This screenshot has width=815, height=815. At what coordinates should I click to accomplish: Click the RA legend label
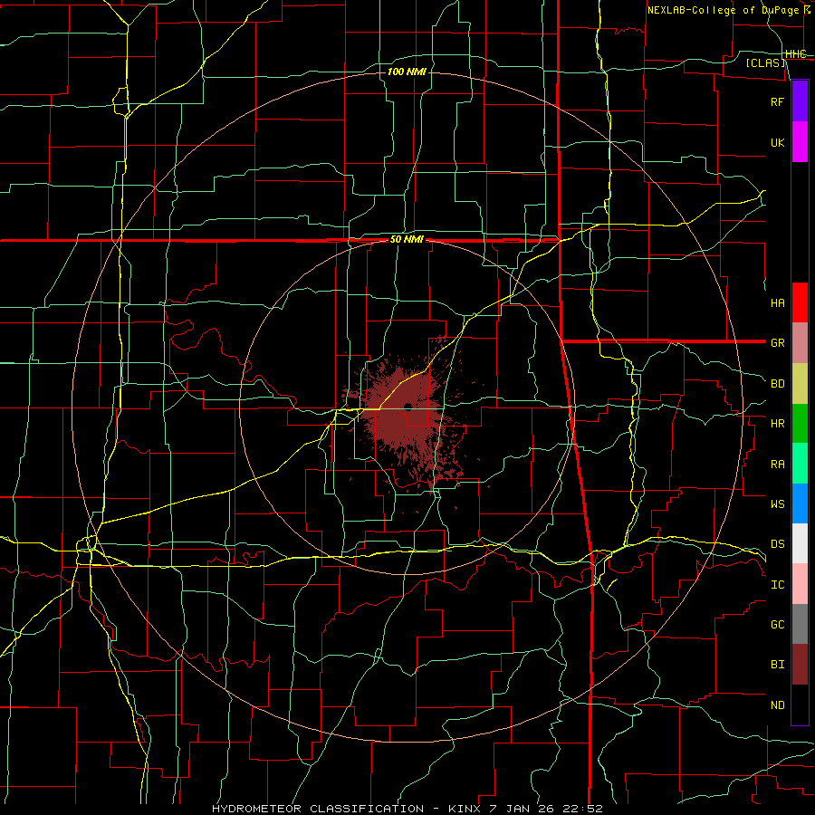(x=778, y=465)
